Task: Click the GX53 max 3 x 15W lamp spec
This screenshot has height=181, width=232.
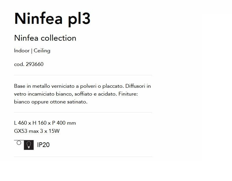Action: pos(37,131)
